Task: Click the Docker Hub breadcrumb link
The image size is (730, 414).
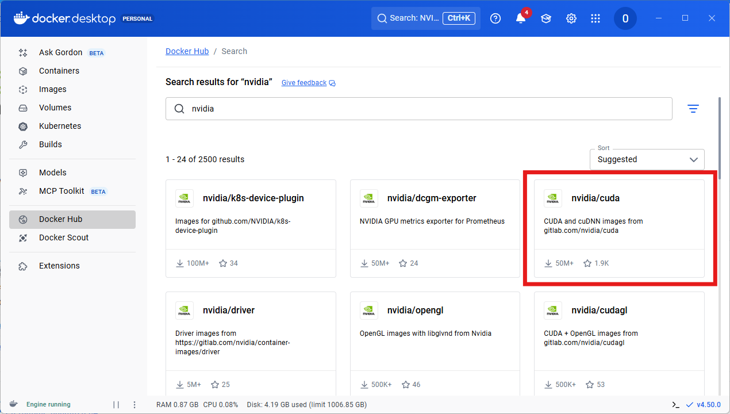Action: pos(187,51)
